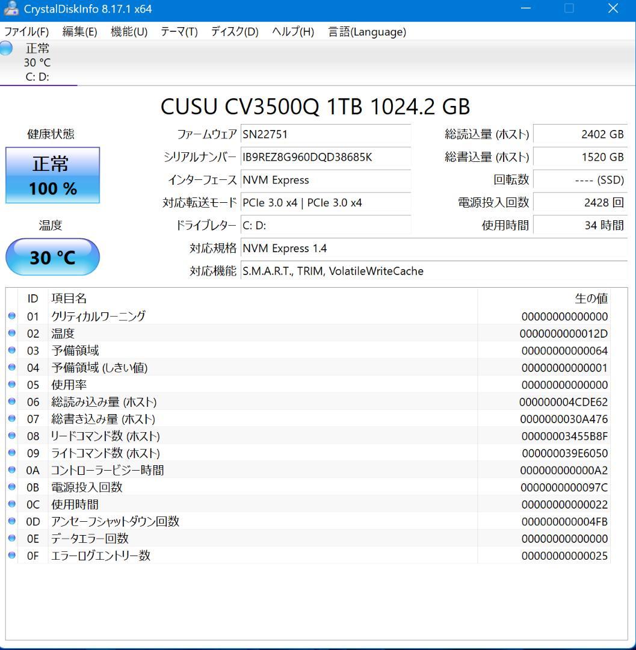Open the テーマ(T) menu
The width and height of the screenshot is (636, 650).
[178, 32]
